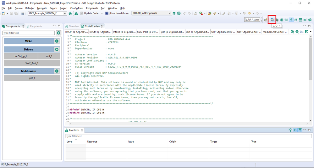This screenshot has width=314, height=168.
Task: Expand the Update Code dropdown arrow
Action: click(102, 13)
